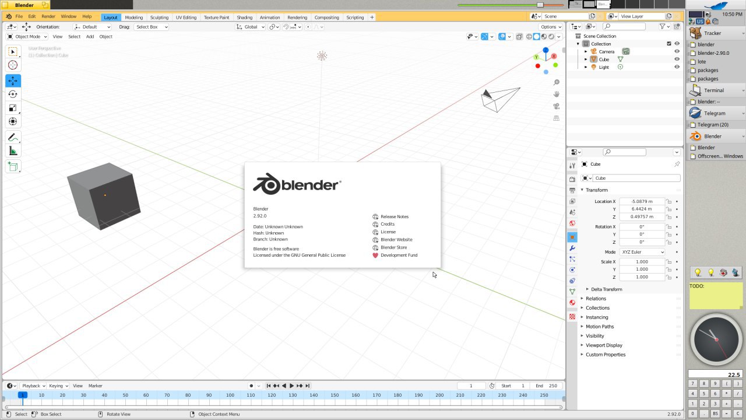Open the World properties tab

coord(572,223)
